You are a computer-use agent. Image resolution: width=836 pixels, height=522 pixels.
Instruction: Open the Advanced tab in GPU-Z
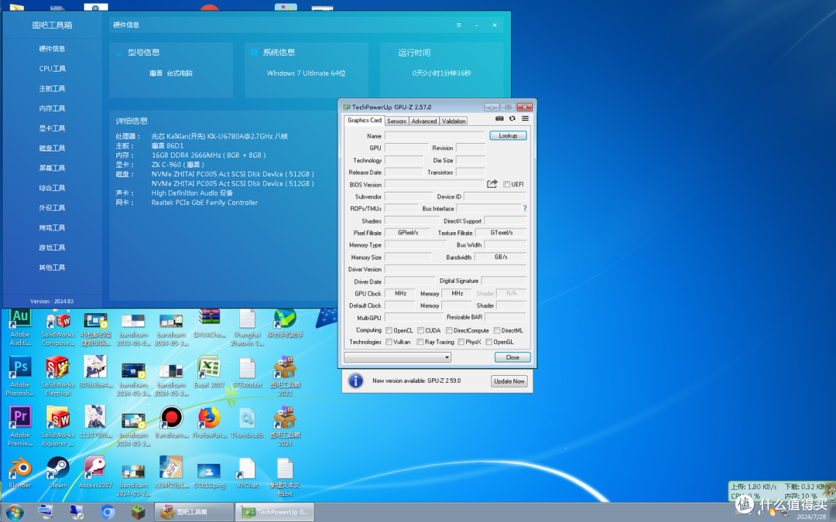tap(424, 121)
